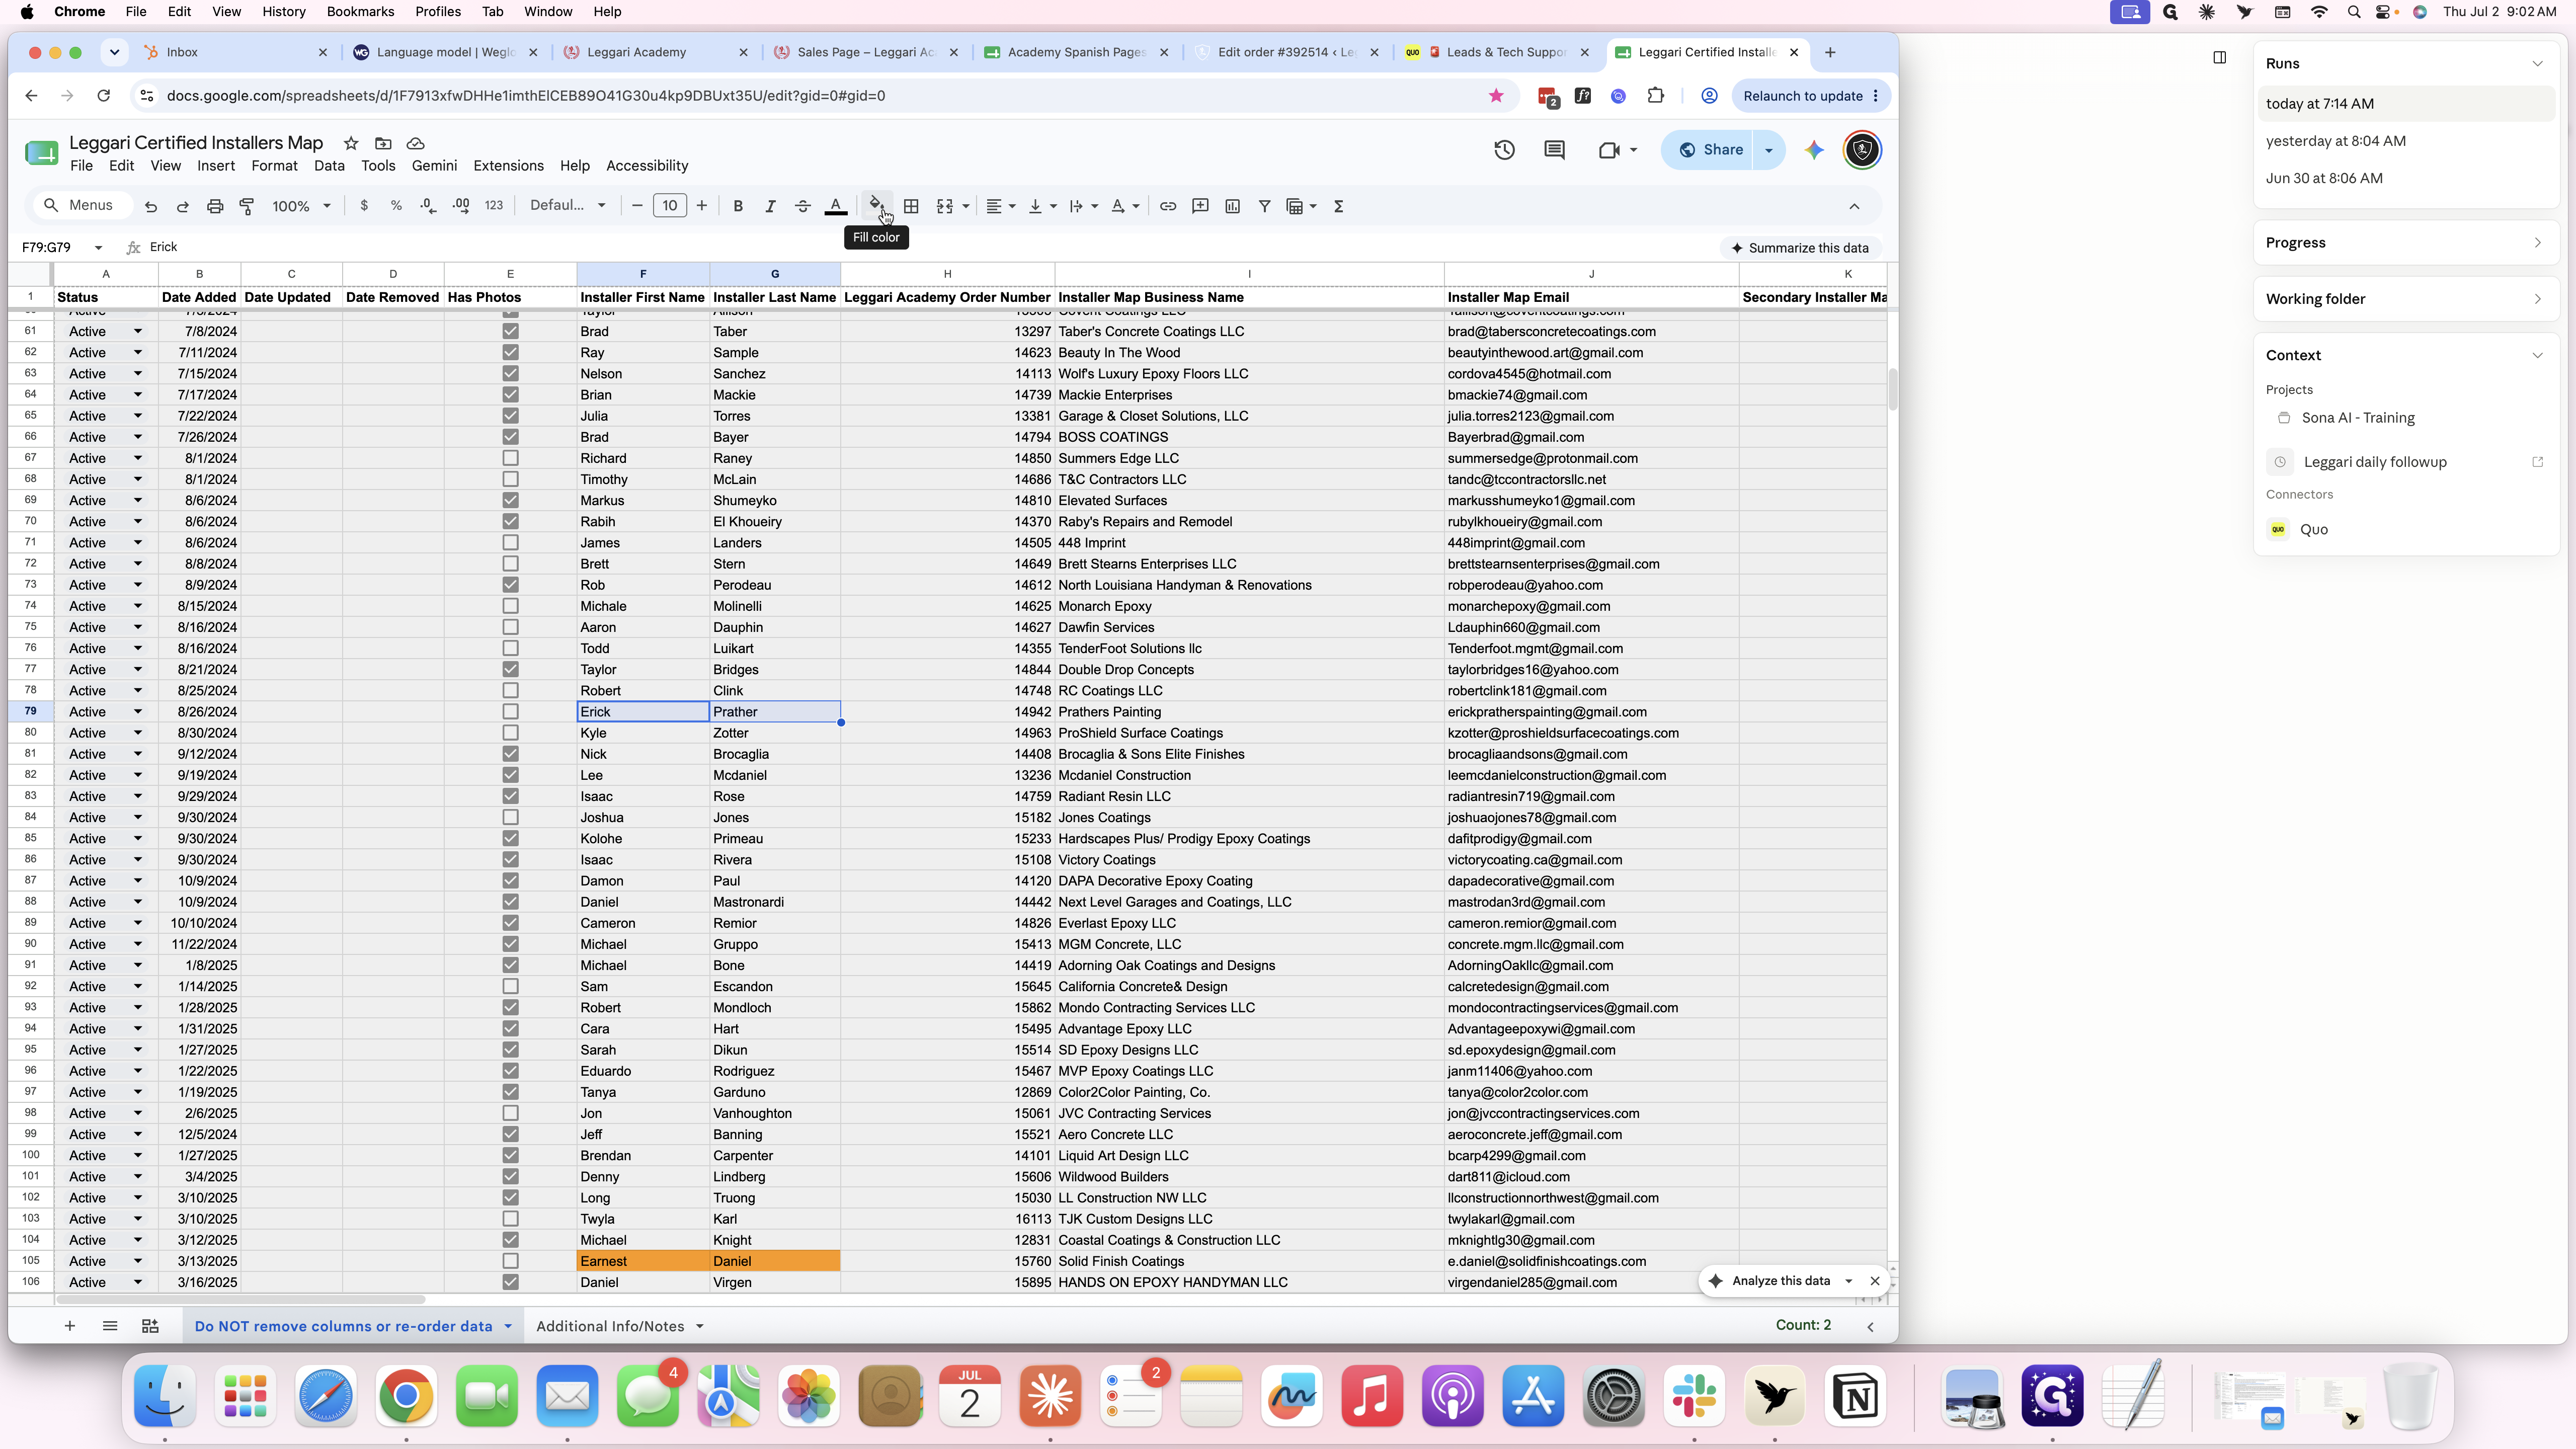Collapse the Runs panel
The width and height of the screenshot is (2576, 1449).
[x=2537, y=63]
